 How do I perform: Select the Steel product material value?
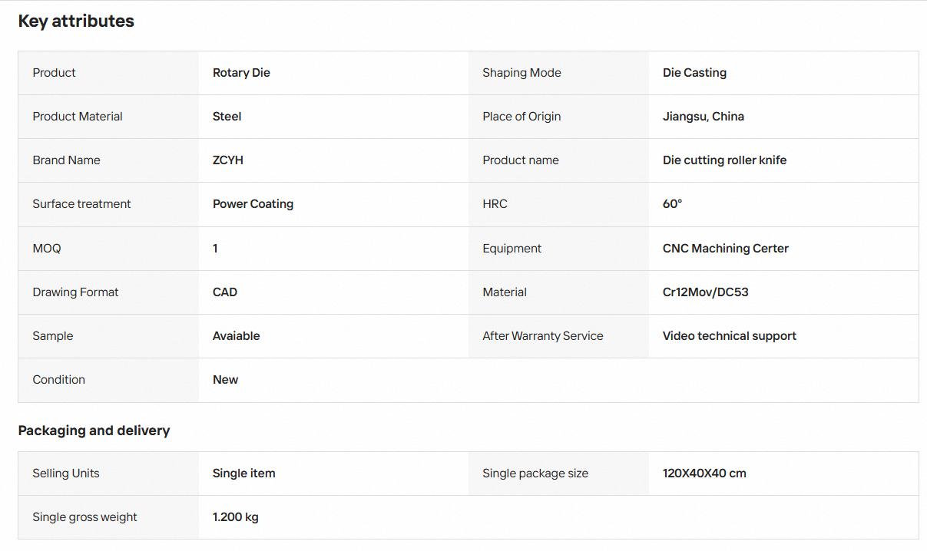point(227,117)
